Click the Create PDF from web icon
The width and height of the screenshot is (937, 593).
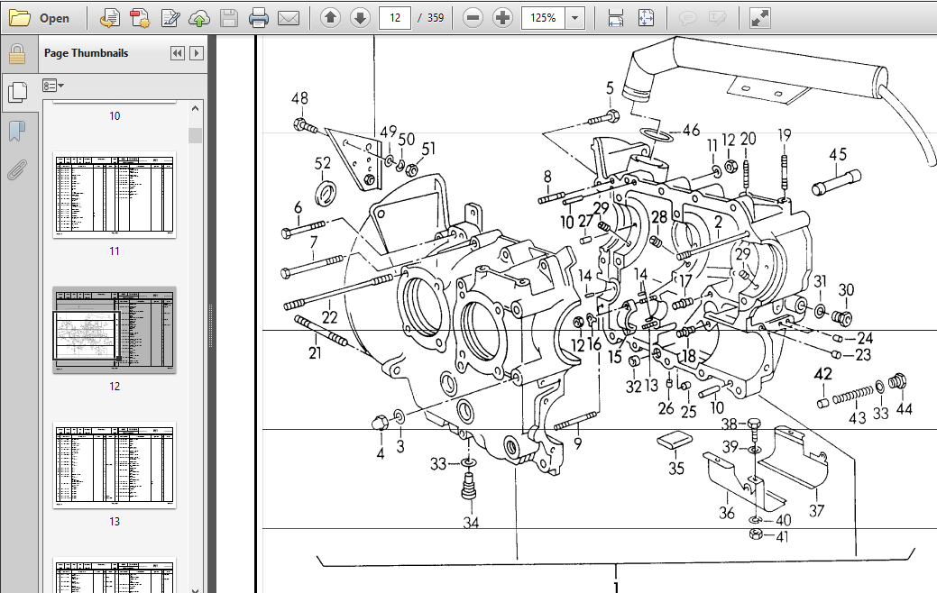pos(110,18)
